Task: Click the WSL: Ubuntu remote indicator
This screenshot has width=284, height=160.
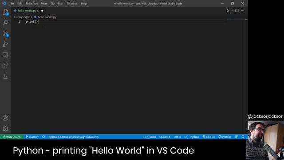Action: click(12, 137)
